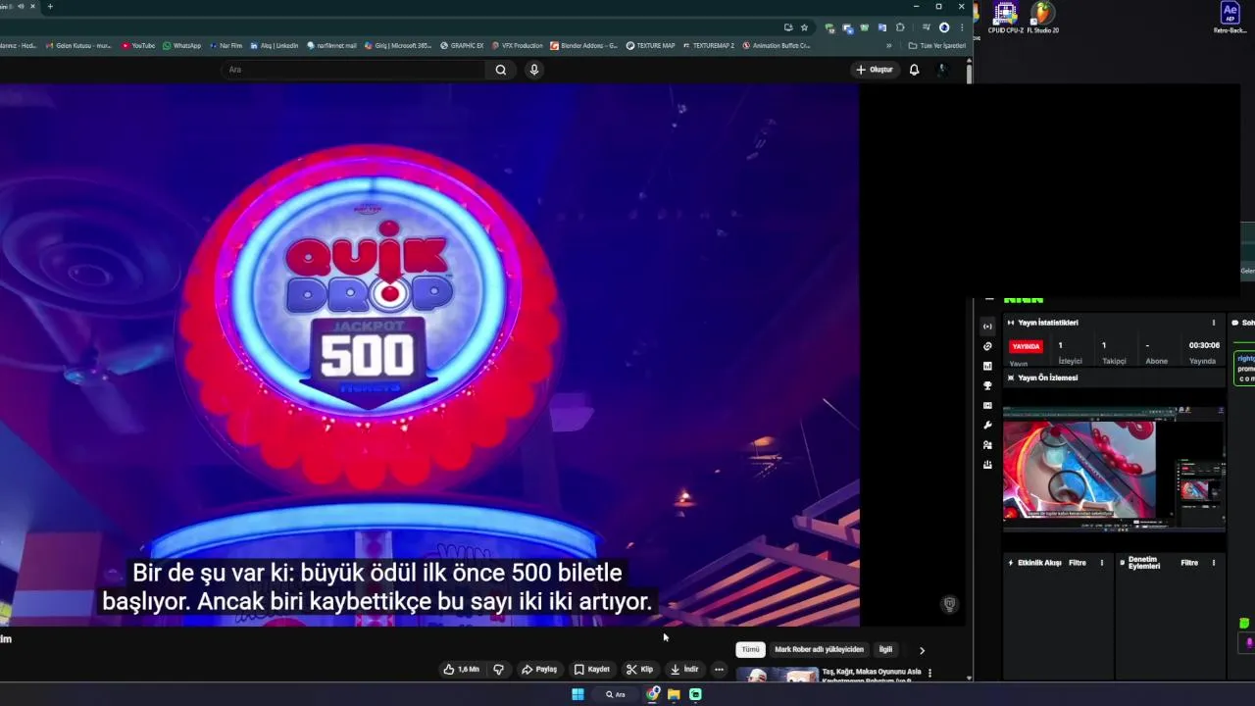1255x706 pixels.
Task: Open the Taş, Kağıt, Makas recommended video thumbnail
Action: coord(778,675)
